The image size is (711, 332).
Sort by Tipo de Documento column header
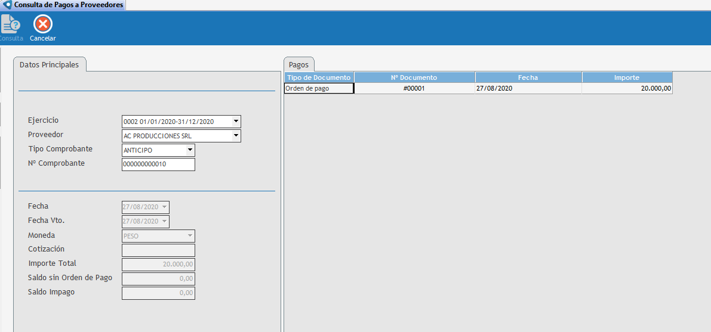click(x=319, y=77)
